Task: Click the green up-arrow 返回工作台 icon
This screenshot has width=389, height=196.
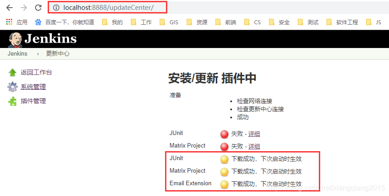Action: coord(13,72)
